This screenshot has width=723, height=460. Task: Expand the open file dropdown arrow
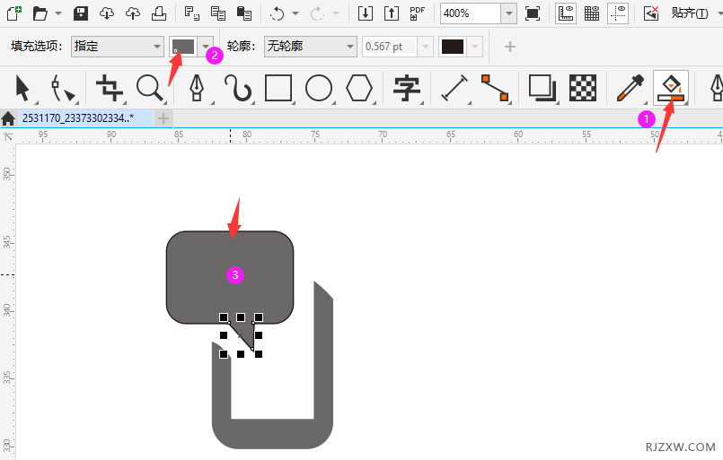point(58,13)
